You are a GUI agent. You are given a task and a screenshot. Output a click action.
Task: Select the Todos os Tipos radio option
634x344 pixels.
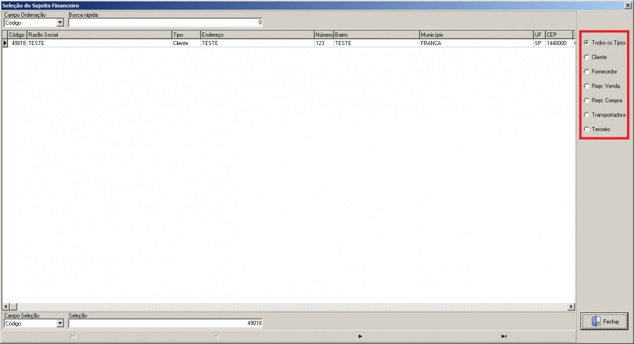click(604, 43)
